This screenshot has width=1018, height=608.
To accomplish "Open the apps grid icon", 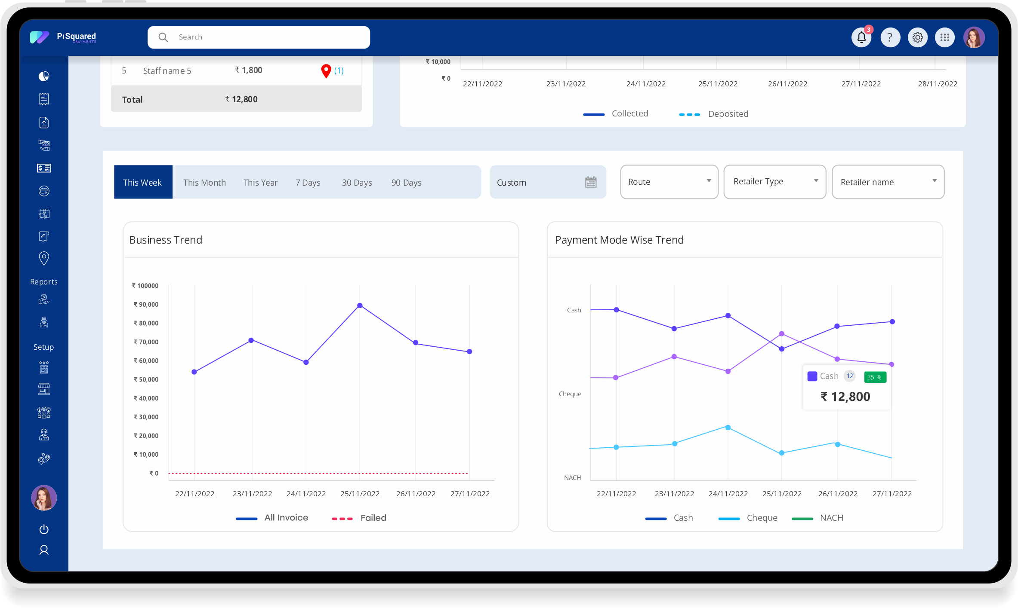I will tap(945, 37).
